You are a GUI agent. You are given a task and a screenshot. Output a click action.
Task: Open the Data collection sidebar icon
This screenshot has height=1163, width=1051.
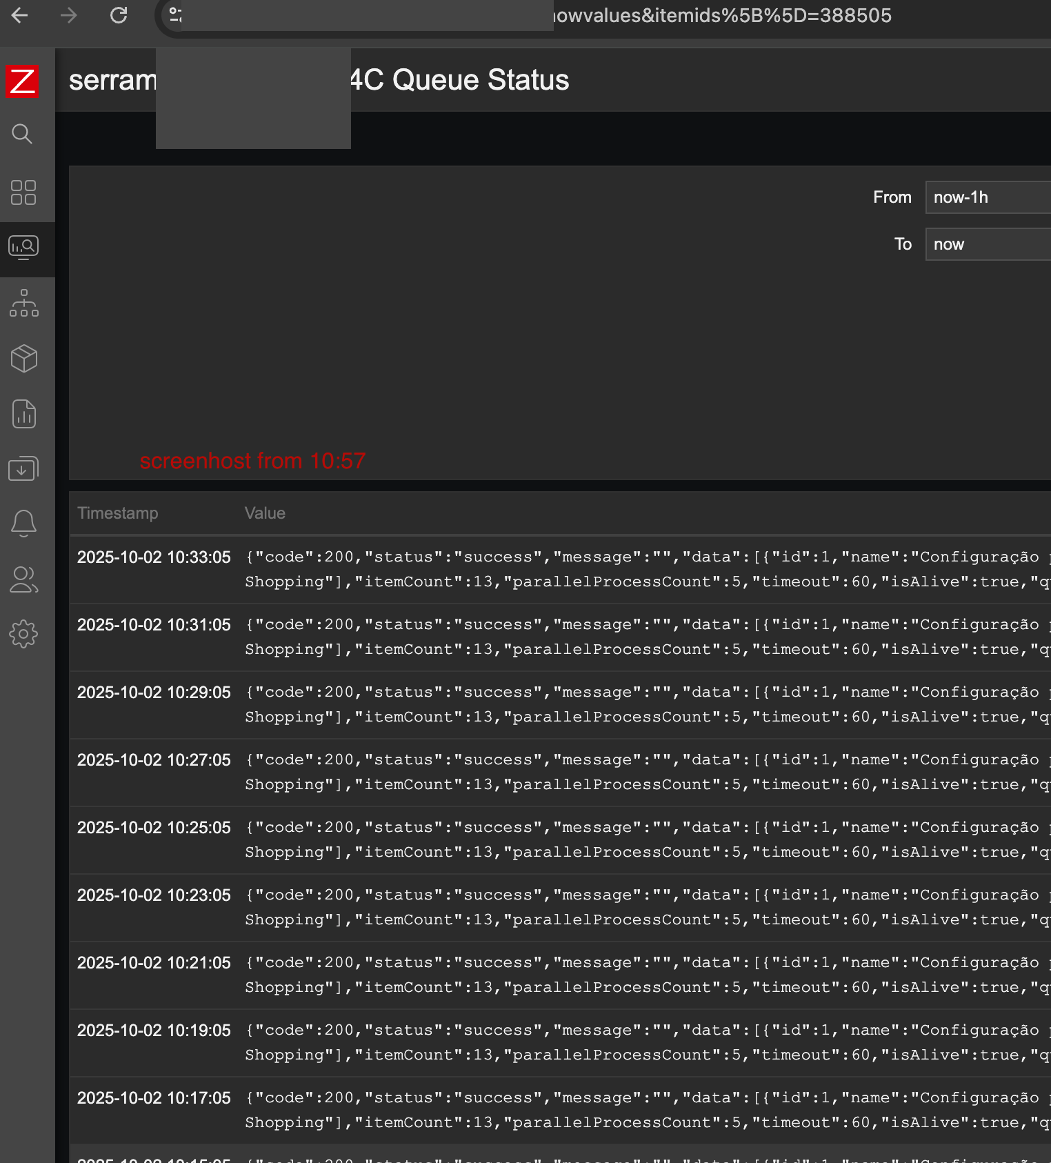pos(23,469)
